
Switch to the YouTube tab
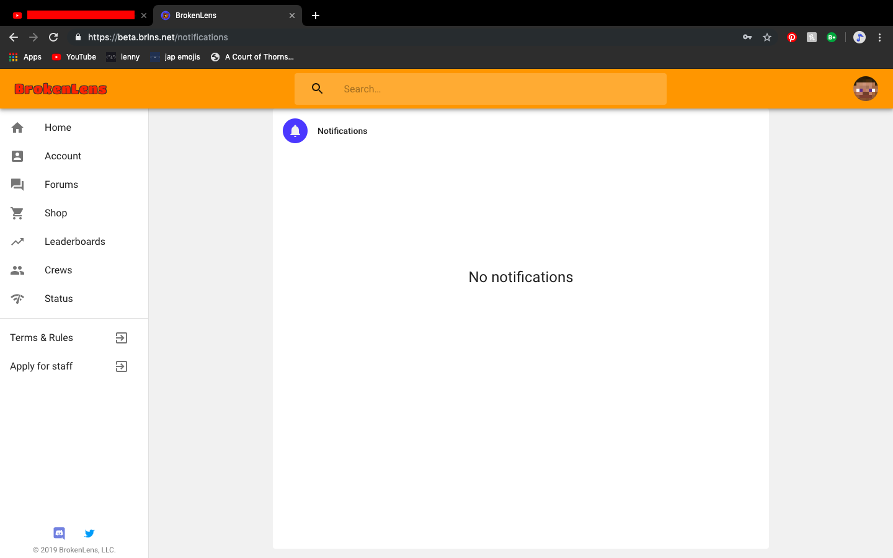pos(79,15)
